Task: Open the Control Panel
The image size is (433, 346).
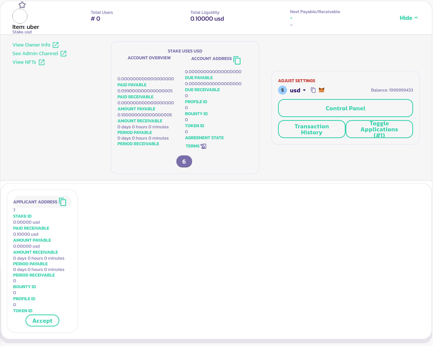Action: 345,108
